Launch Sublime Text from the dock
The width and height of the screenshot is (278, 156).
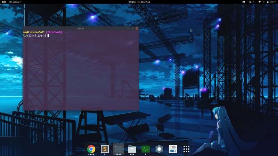click(x=105, y=149)
